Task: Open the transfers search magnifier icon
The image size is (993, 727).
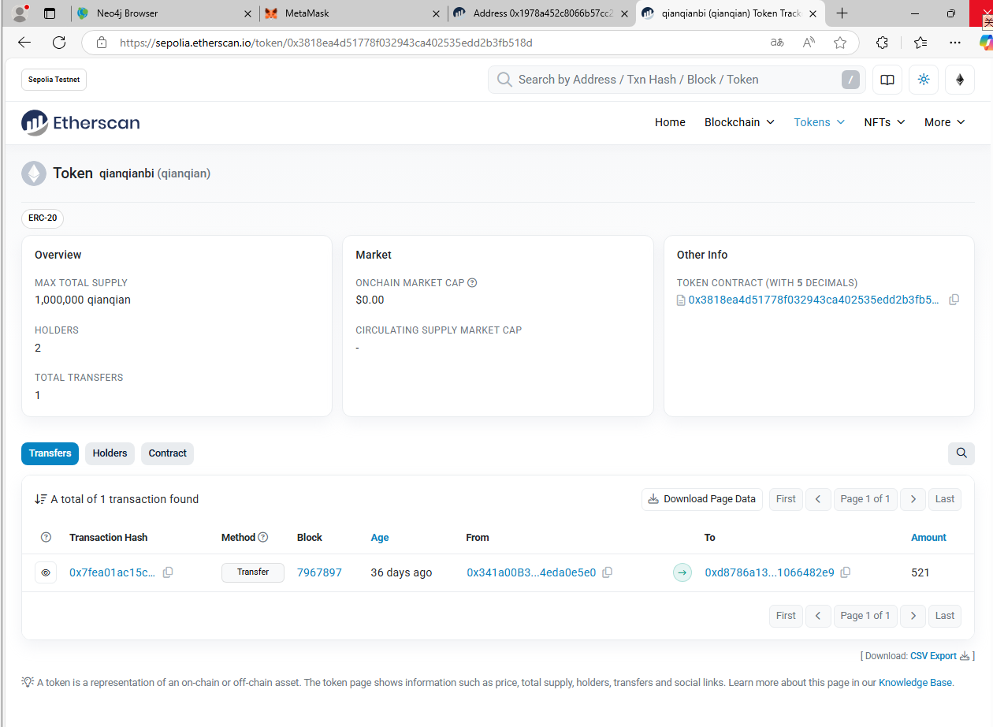Action: coord(961,453)
